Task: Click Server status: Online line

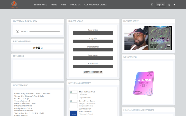Action: click(x=23, y=106)
